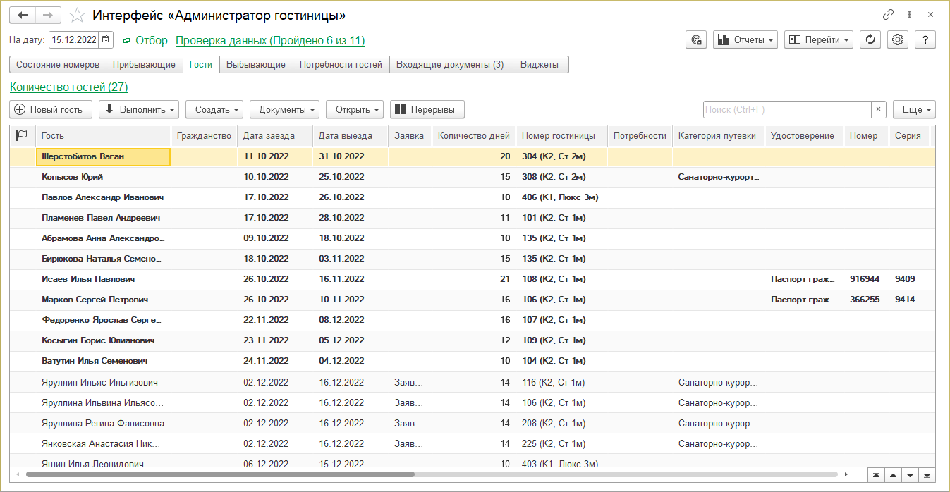Switch to the Прибывающие tab
Screen dimensions: 950x492
tap(145, 65)
